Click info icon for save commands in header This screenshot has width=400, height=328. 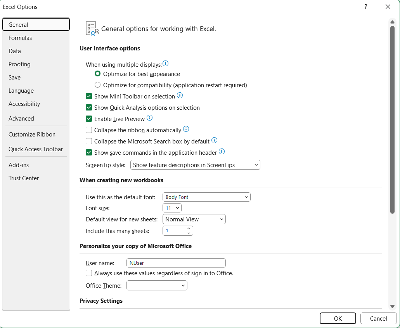point(222,152)
